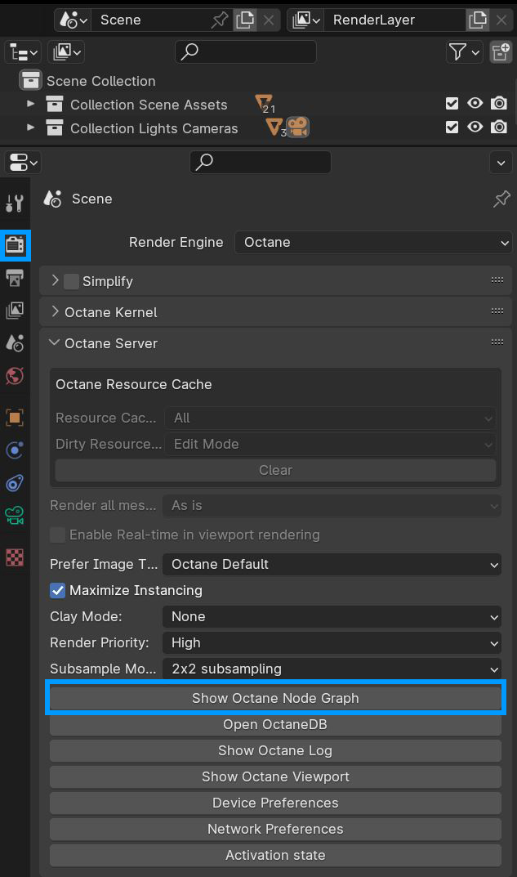Disable the Maximize Instancing checkbox
This screenshot has height=877, width=517.
(x=56, y=590)
